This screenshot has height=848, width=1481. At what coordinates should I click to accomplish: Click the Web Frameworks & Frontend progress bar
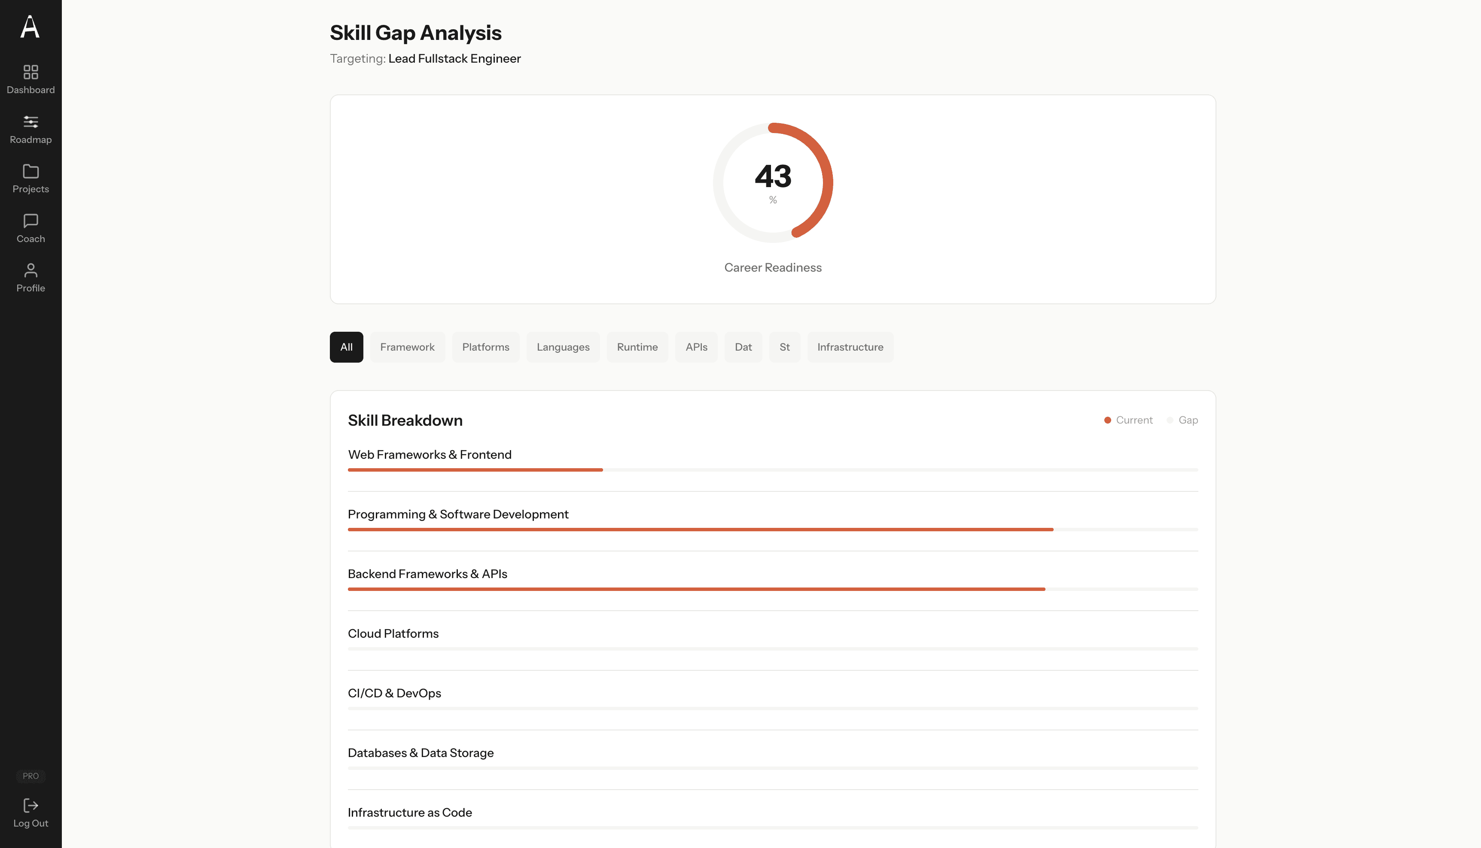(773, 470)
